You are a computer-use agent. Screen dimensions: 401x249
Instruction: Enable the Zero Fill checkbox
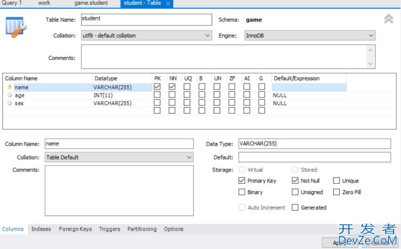click(x=336, y=192)
